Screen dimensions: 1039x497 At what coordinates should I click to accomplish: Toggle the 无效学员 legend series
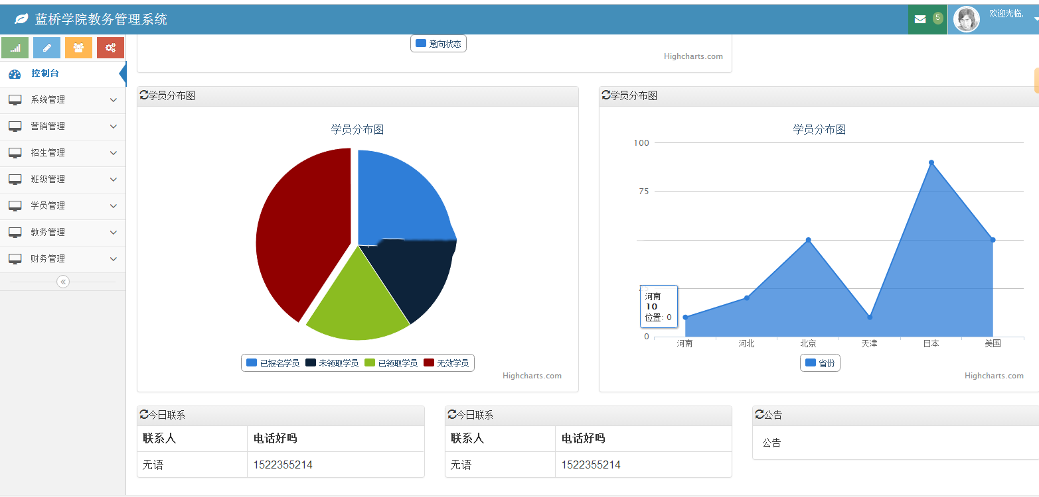[446, 363]
